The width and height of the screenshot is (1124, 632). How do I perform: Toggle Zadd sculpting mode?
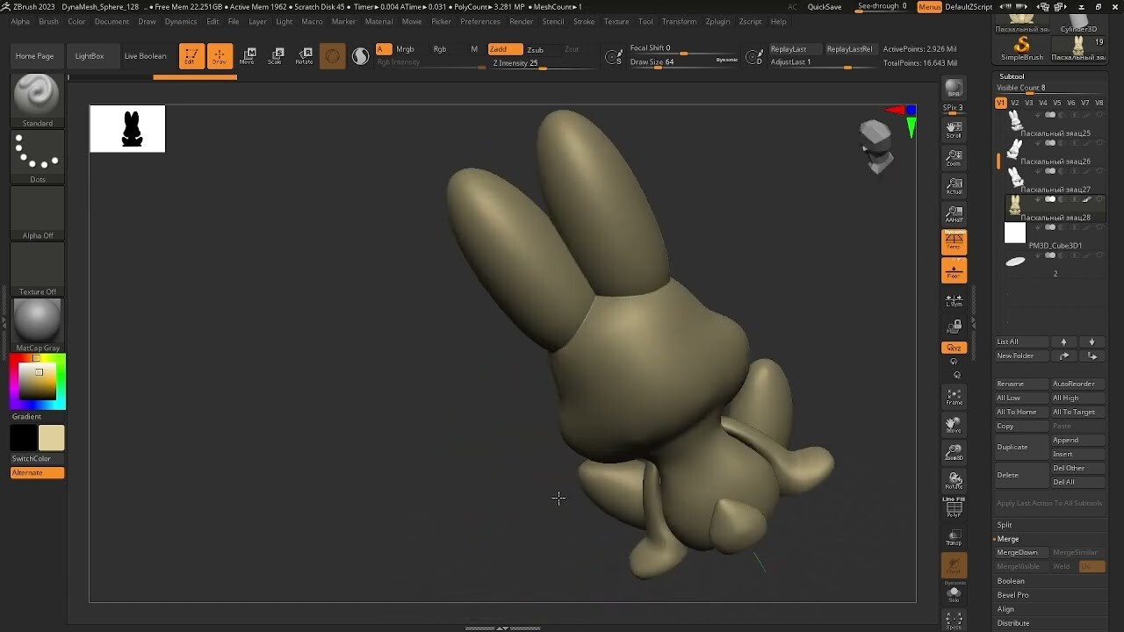coord(504,49)
